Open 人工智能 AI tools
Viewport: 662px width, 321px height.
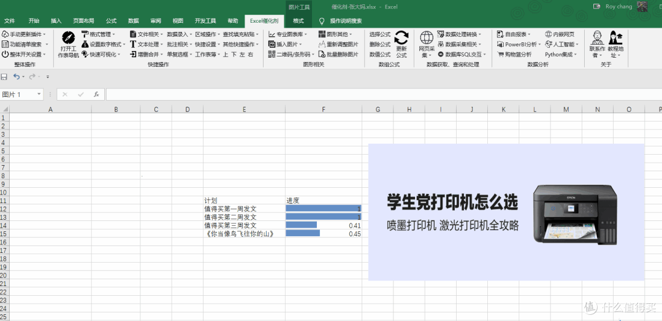(x=561, y=44)
